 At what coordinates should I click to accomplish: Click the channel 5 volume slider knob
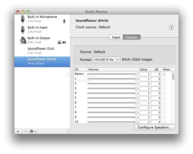(136, 98)
